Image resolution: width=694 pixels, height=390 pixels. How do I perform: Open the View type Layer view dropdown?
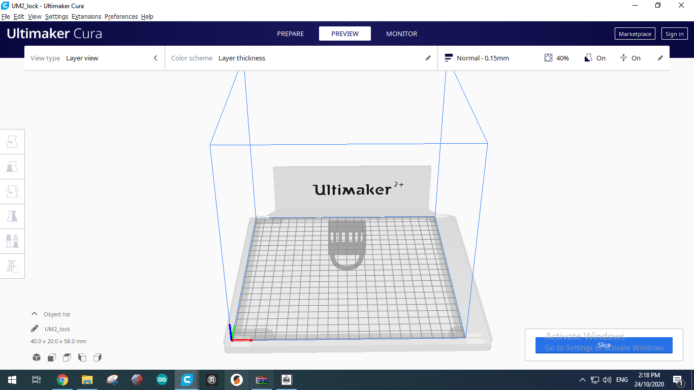[x=94, y=58]
